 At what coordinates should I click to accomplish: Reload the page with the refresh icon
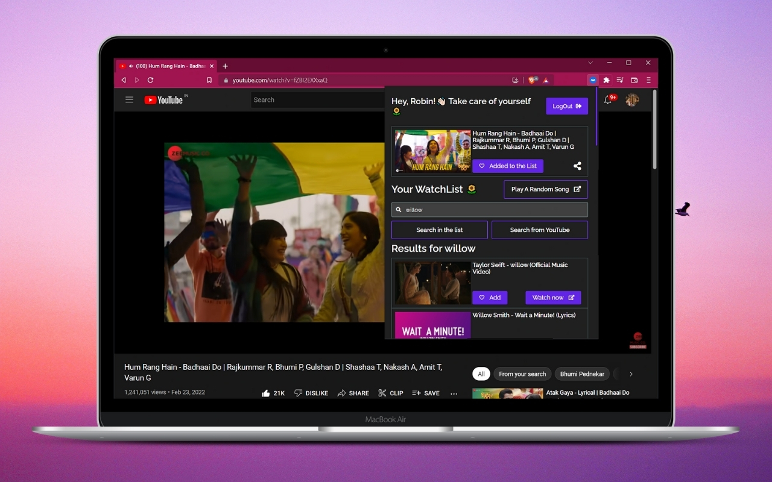click(x=150, y=80)
